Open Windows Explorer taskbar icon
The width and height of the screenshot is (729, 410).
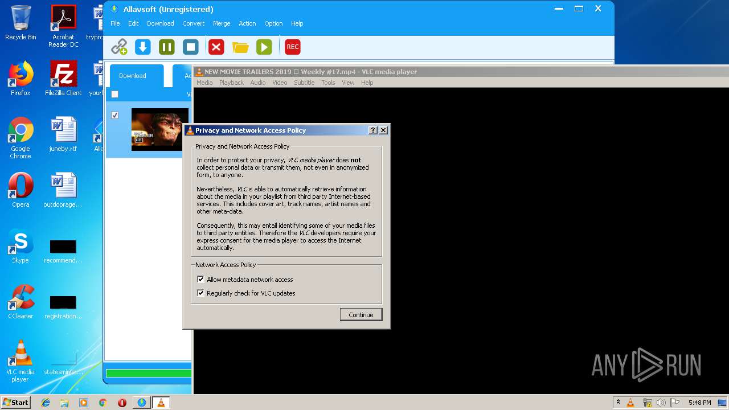point(64,403)
